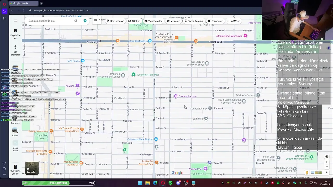Click the Wading Pool marker
The height and width of the screenshot is (187, 333).
[205, 169]
